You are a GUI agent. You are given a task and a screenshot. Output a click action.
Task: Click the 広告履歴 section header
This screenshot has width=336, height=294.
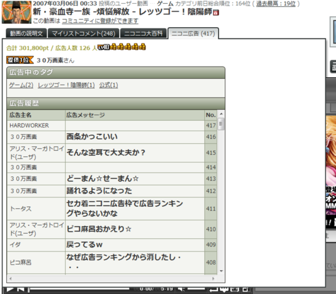(116, 103)
